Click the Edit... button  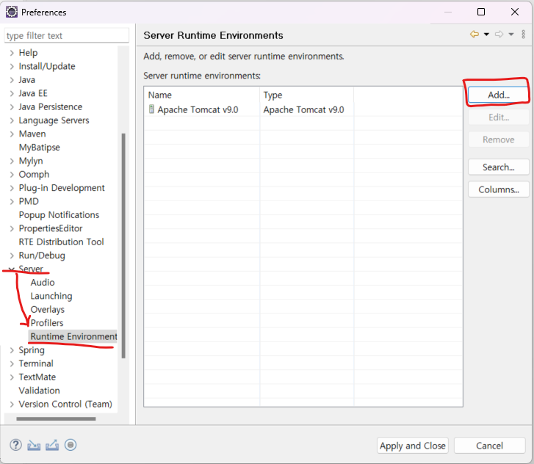[x=499, y=117]
